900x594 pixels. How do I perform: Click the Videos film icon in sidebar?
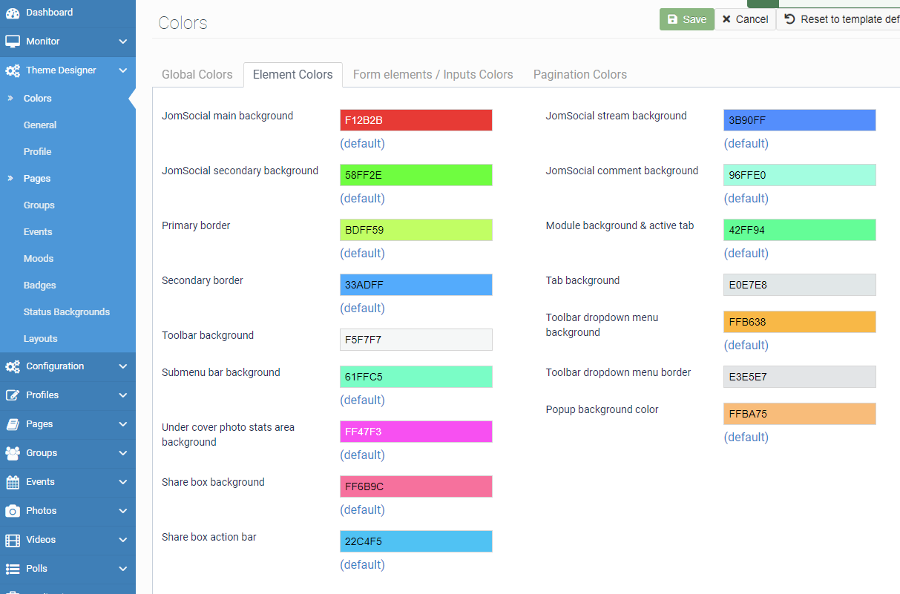coord(13,540)
